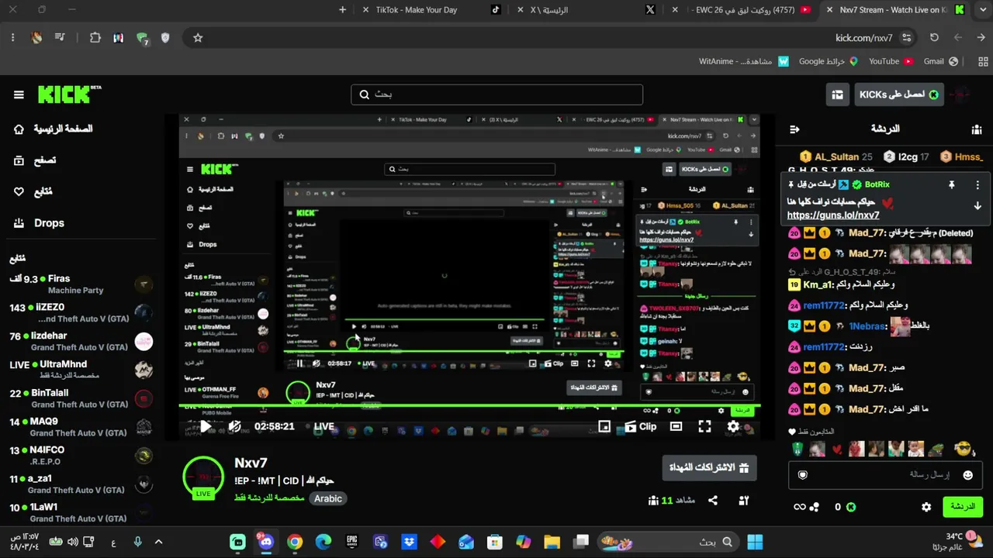The width and height of the screenshot is (993, 558).
Task: Click the get KICKs button
Action: tap(900, 95)
